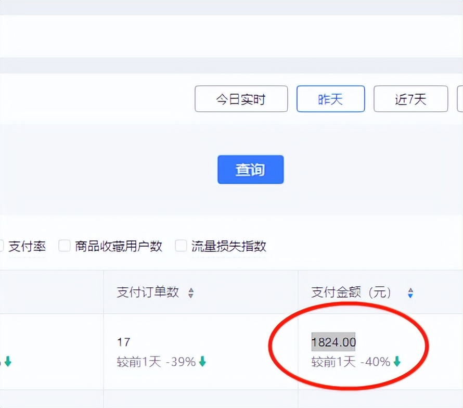This screenshot has width=463, height=408.
Task: Click the blue 查询 query button
Action: click(x=250, y=169)
